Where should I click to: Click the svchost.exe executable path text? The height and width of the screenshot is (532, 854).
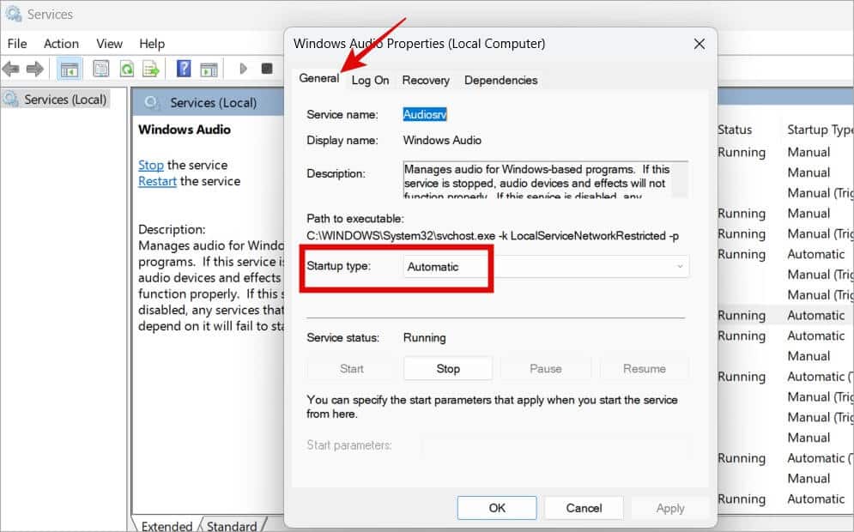(493, 236)
